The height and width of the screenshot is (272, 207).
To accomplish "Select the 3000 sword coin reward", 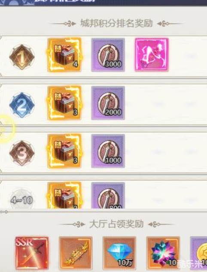I will (x=108, y=55).
